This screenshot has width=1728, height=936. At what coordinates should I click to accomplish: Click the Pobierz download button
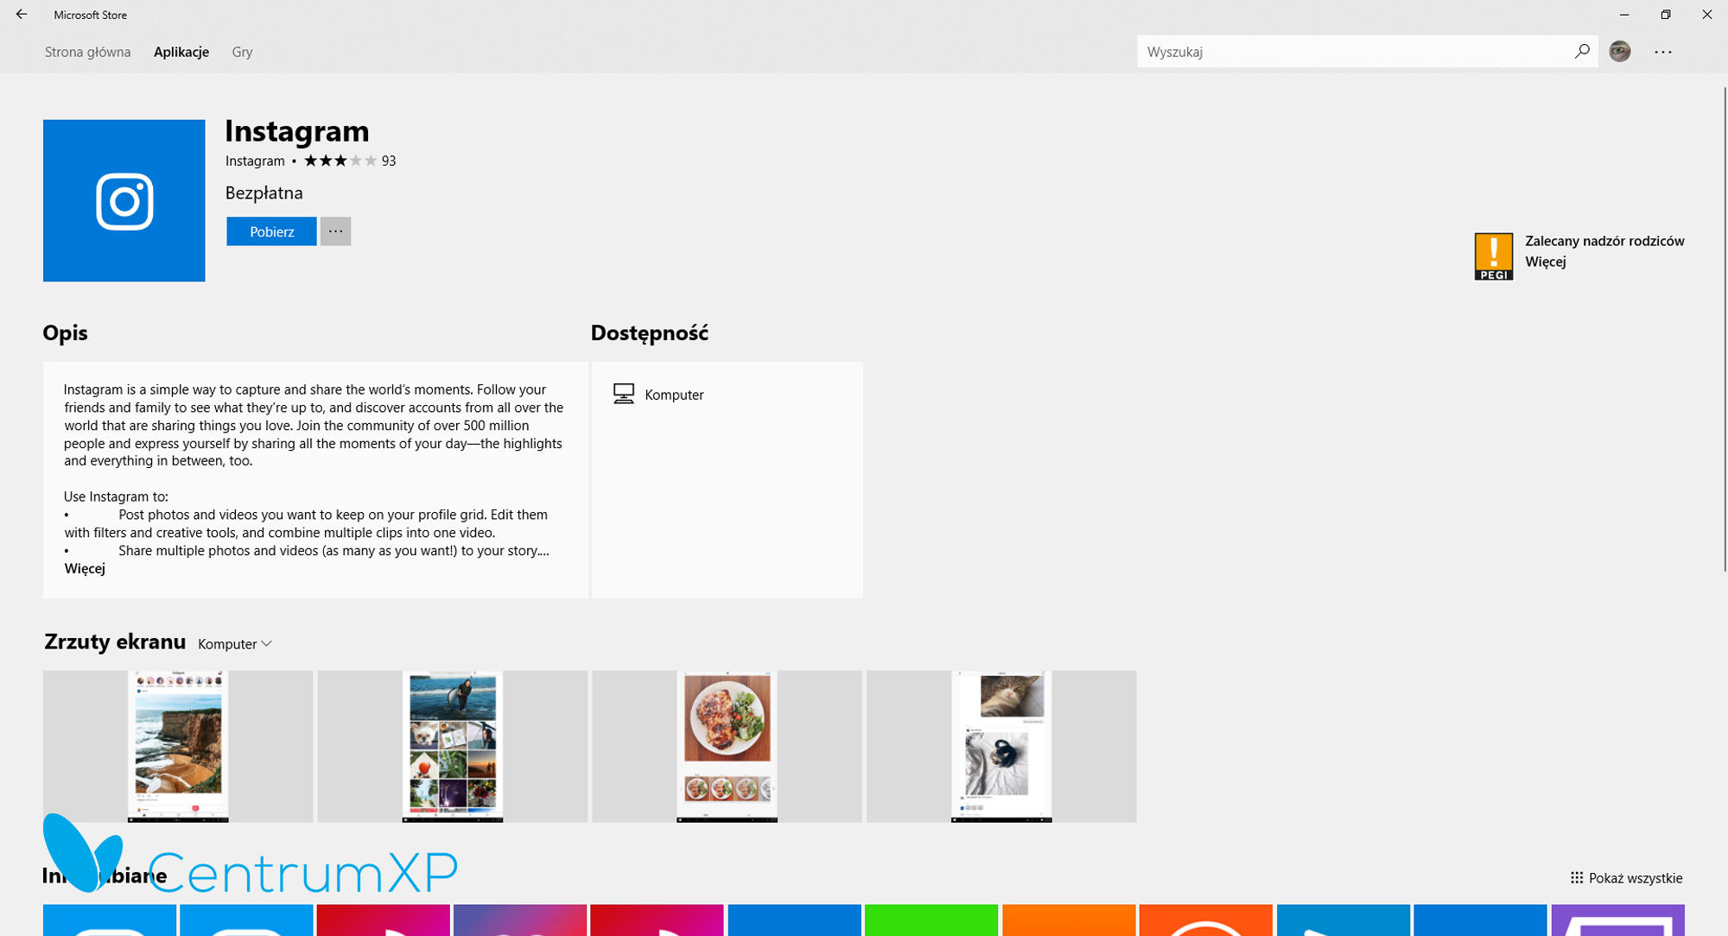pyautogui.click(x=271, y=231)
